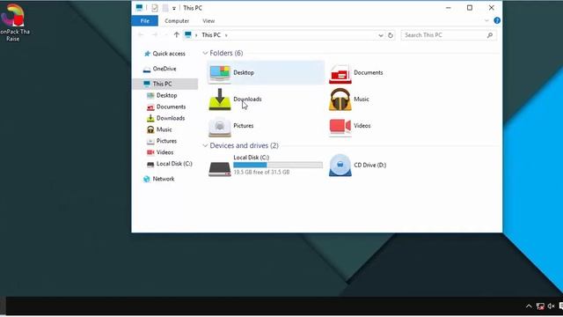Open the red Documents folder icon
563x317 pixels.
[340, 73]
